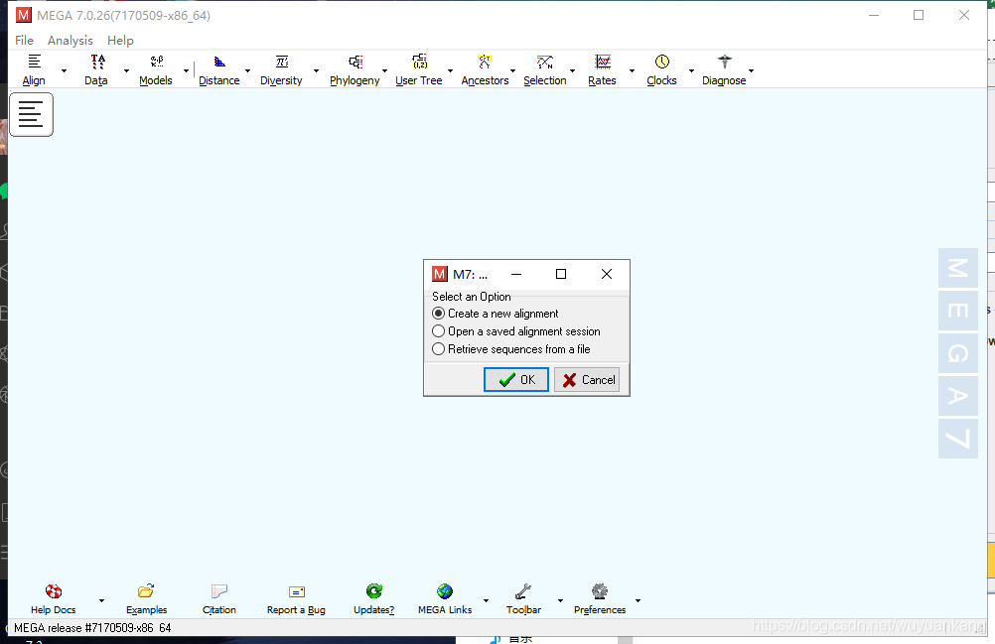Expand the Diversity dropdown arrow
This screenshot has width=995, height=644.
pos(316,71)
